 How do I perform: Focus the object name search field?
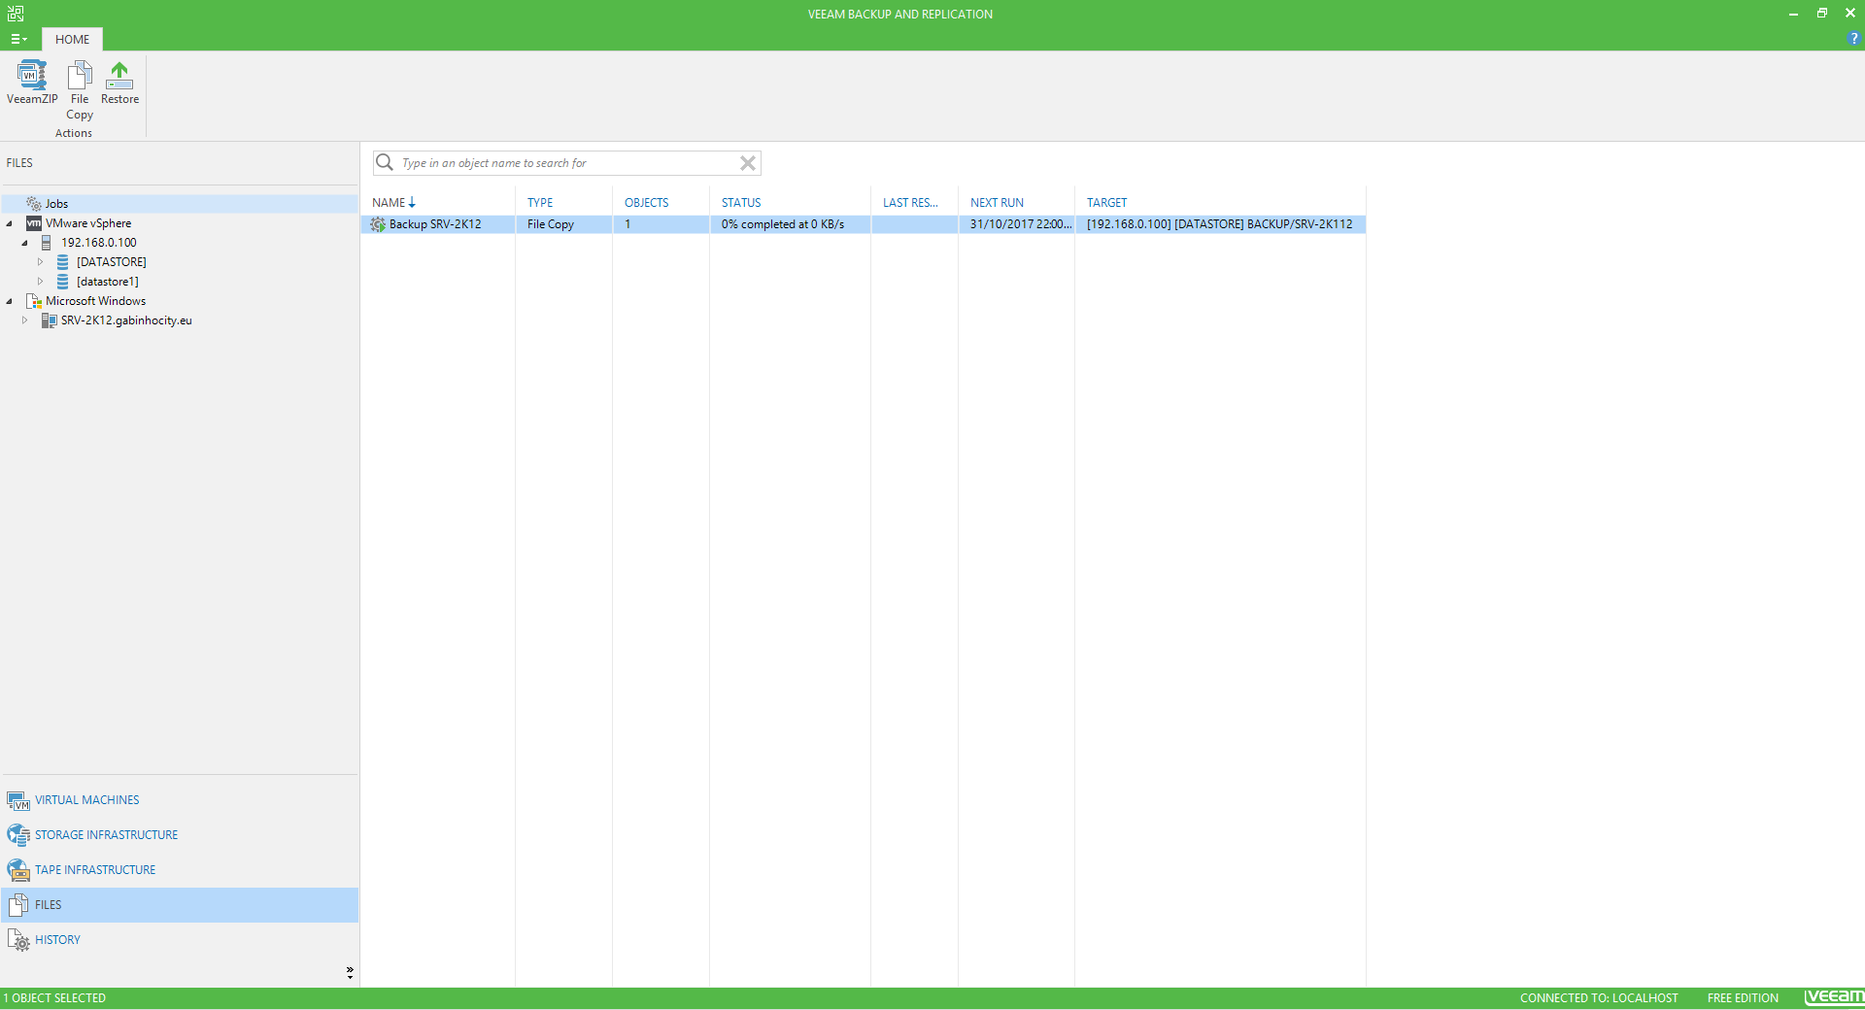pyautogui.click(x=567, y=163)
